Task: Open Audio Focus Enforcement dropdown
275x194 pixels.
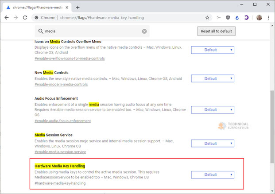Action: 213,110
